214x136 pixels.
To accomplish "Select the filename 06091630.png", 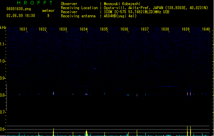I will [19, 9].
